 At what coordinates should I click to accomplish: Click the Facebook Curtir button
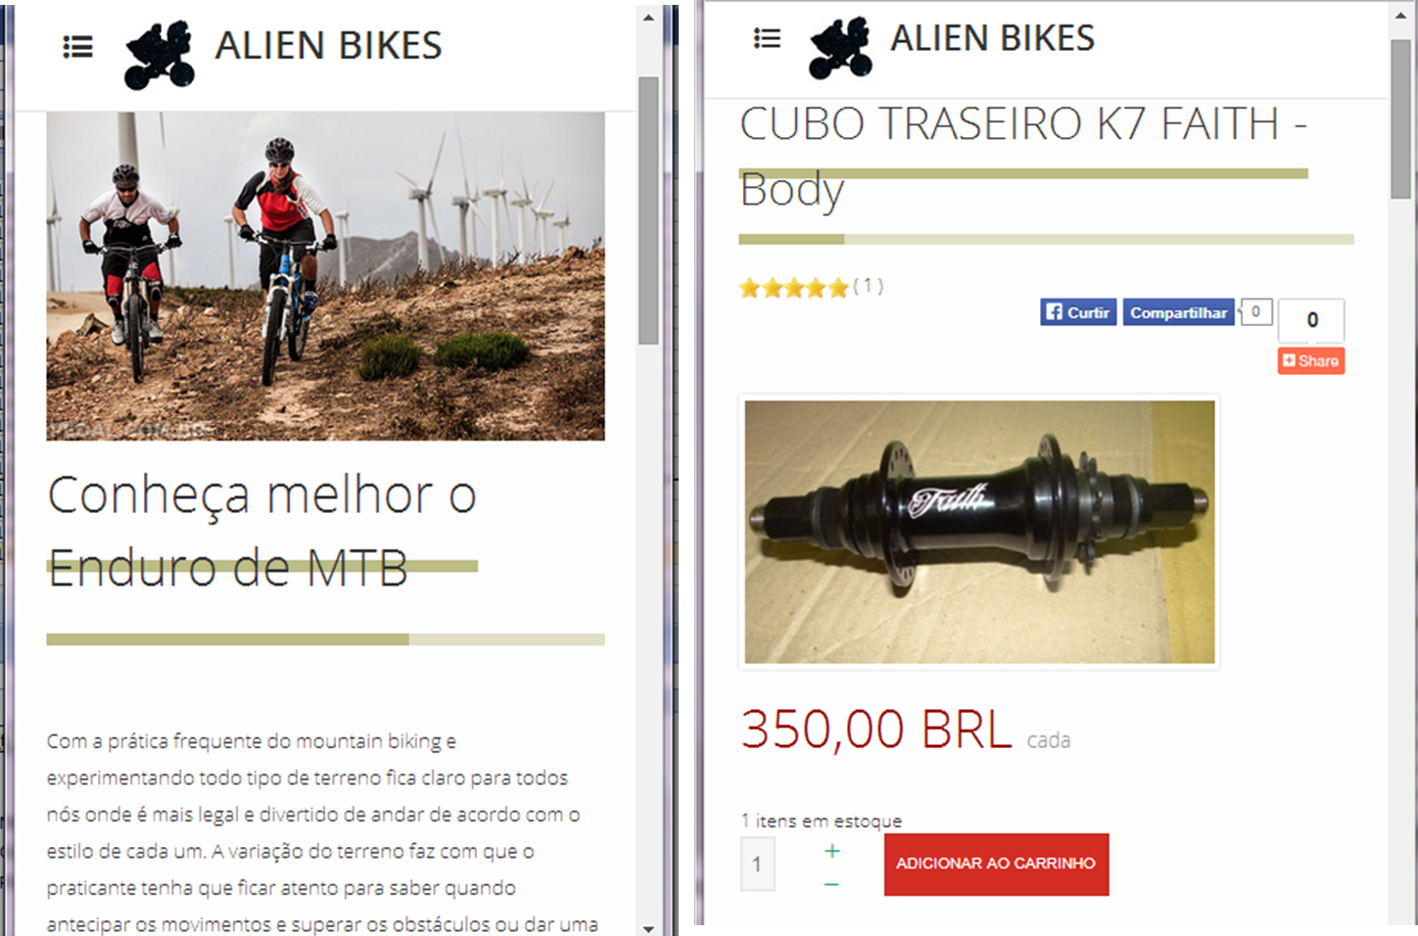(x=1078, y=312)
